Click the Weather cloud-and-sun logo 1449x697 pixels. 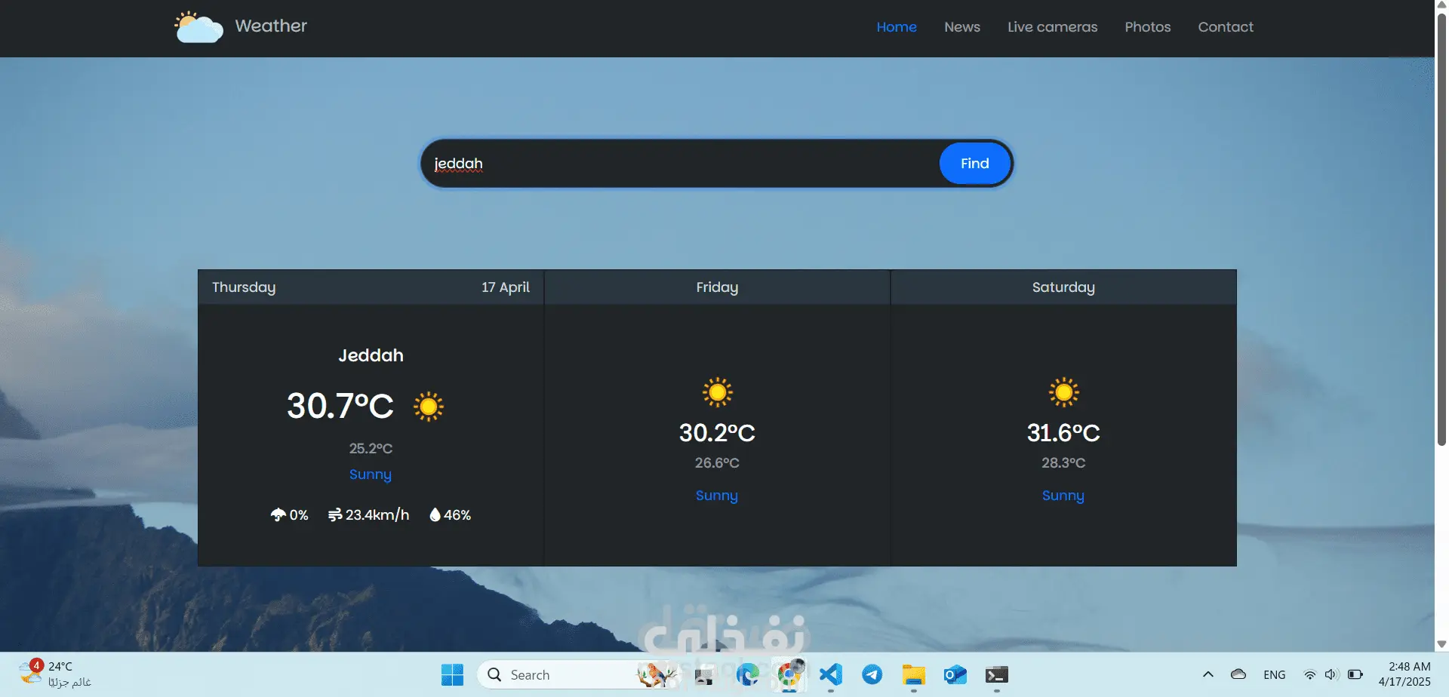tap(198, 27)
